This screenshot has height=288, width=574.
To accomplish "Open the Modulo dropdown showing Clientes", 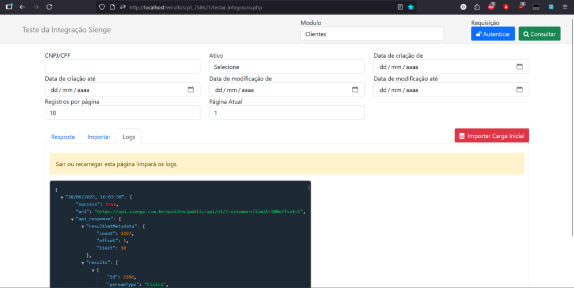I will (x=372, y=34).
